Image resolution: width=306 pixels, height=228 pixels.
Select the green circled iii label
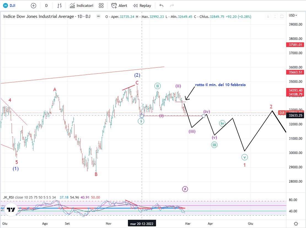tap(214, 145)
